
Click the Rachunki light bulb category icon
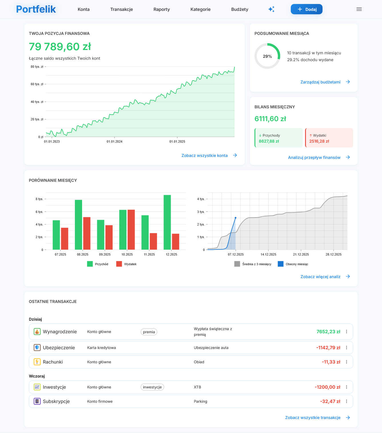[x=37, y=362]
